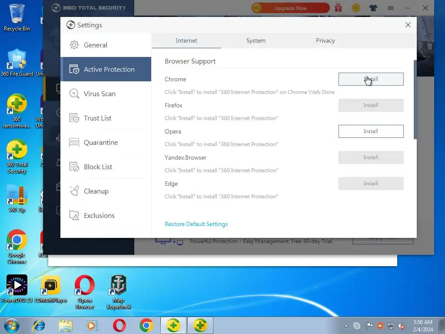Select 360 Zip desktop shortcut
Screen dimensions: 445x334
click(17, 198)
